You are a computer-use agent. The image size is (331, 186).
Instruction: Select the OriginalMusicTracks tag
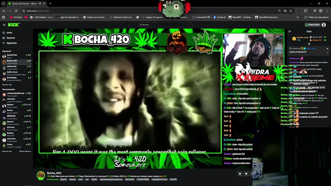pyautogui.click(x=159, y=179)
